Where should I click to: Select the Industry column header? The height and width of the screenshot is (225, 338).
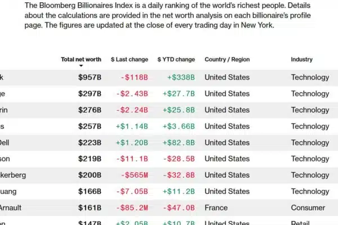click(301, 60)
